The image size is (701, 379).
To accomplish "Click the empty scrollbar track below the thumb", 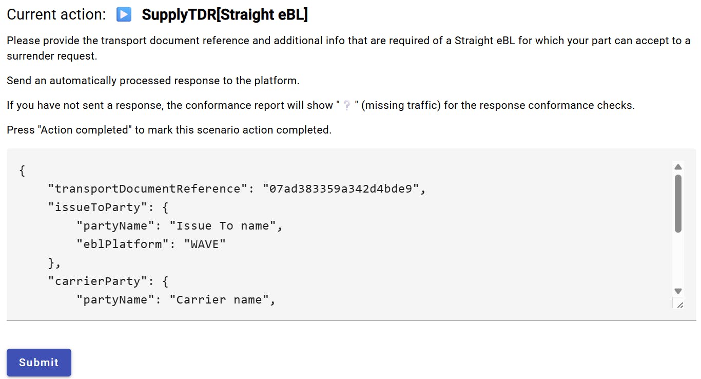I will (x=678, y=259).
